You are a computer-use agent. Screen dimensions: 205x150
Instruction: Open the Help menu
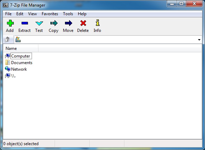click(x=82, y=14)
